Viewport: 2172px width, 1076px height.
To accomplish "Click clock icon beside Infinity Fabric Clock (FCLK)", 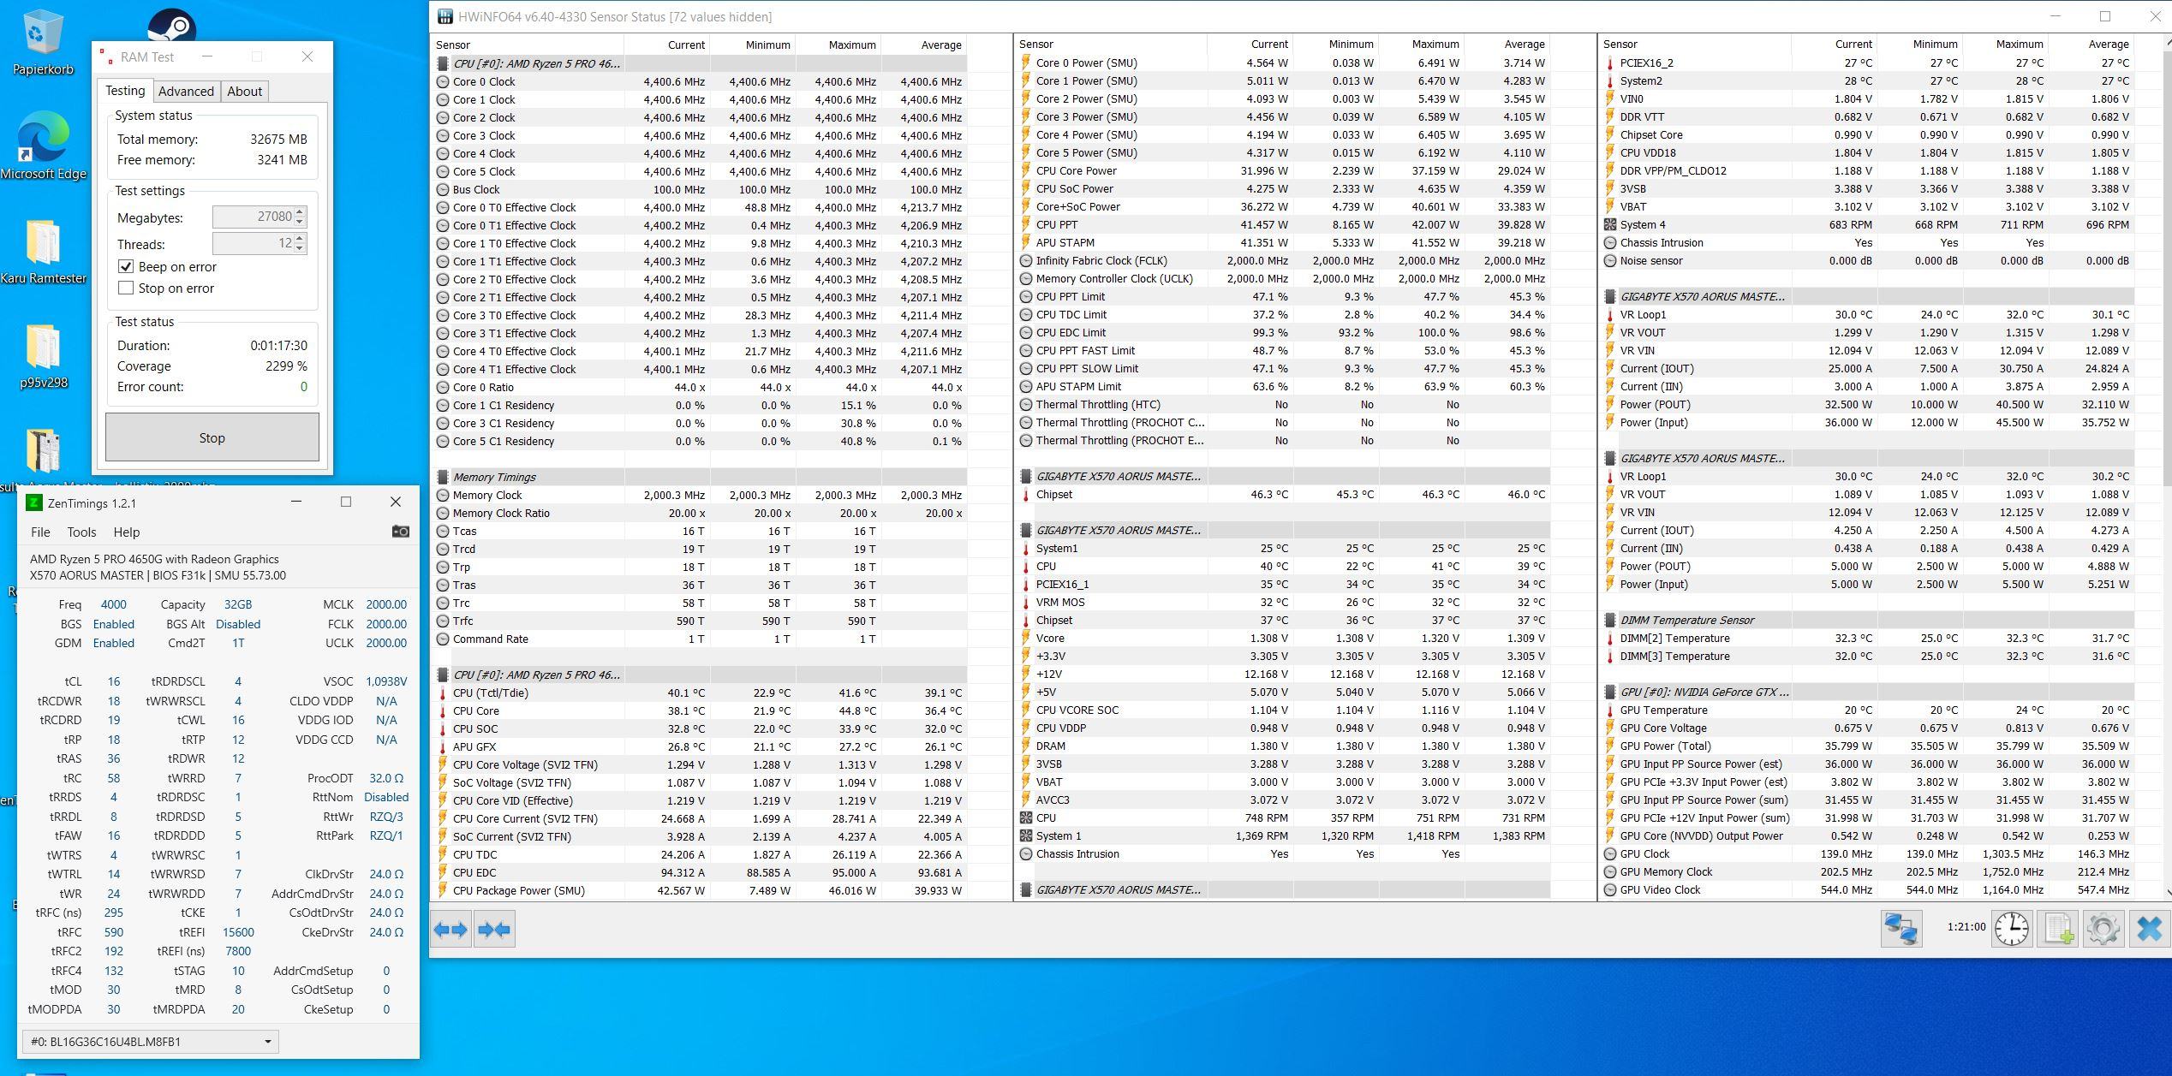I will [x=1026, y=260].
